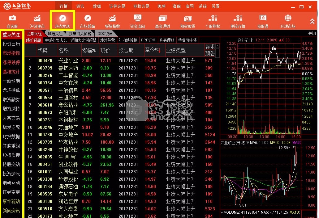Open the 沪深股市 chart icon
Viewport: 319px width, 218px height.
point(37,21)
